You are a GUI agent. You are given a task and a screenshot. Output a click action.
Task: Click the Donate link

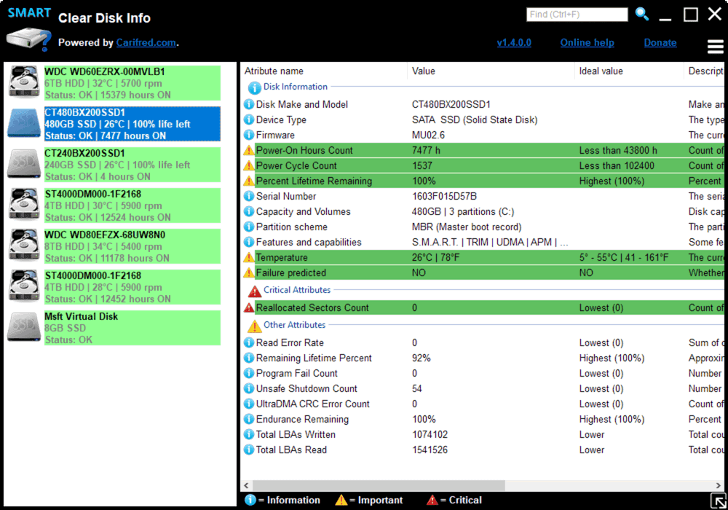point(660,43)
